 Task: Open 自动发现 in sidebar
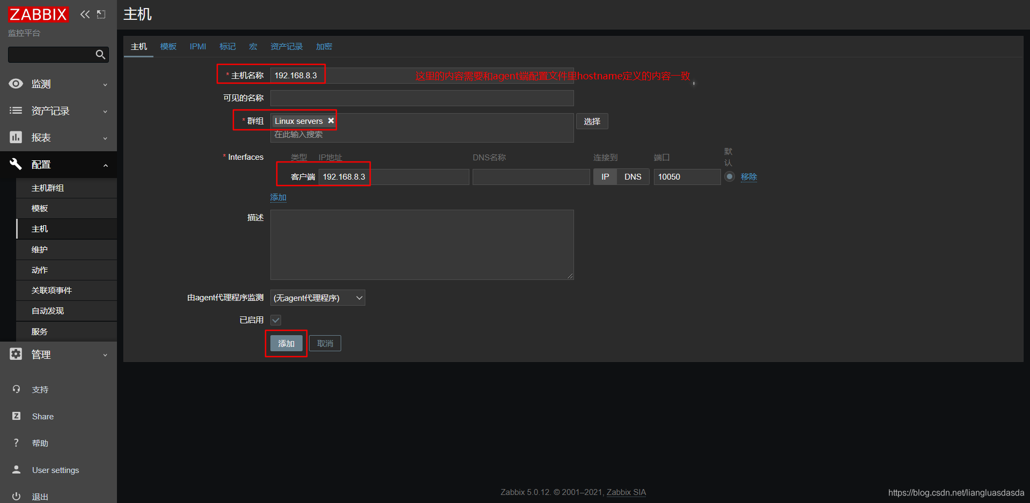coord(67,311)
